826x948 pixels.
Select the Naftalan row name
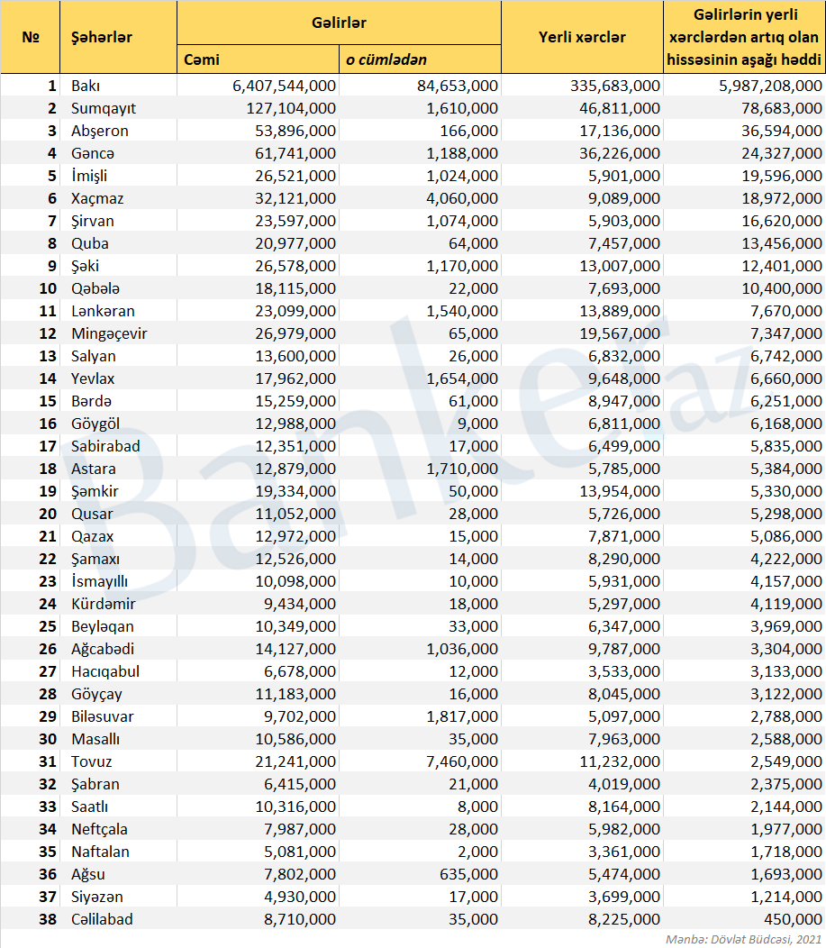(x=100, y=852)
